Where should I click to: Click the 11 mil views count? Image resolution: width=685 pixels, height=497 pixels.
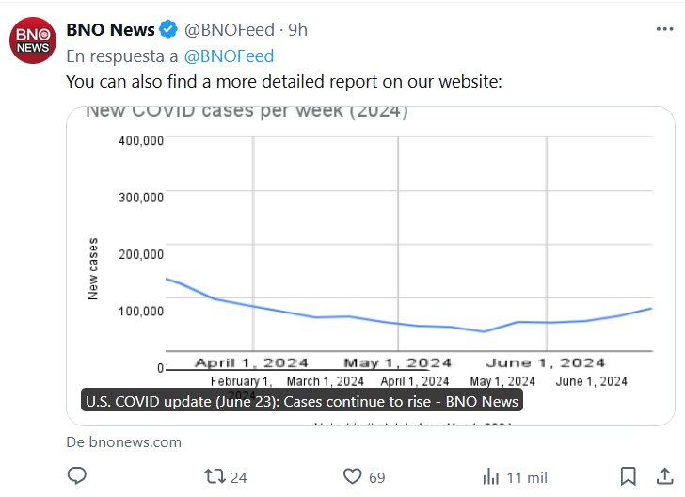point(527,477)
